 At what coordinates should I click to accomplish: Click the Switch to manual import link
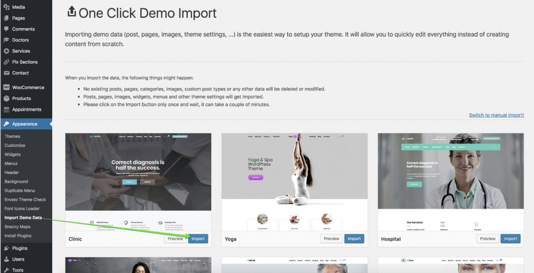[496, 115]
